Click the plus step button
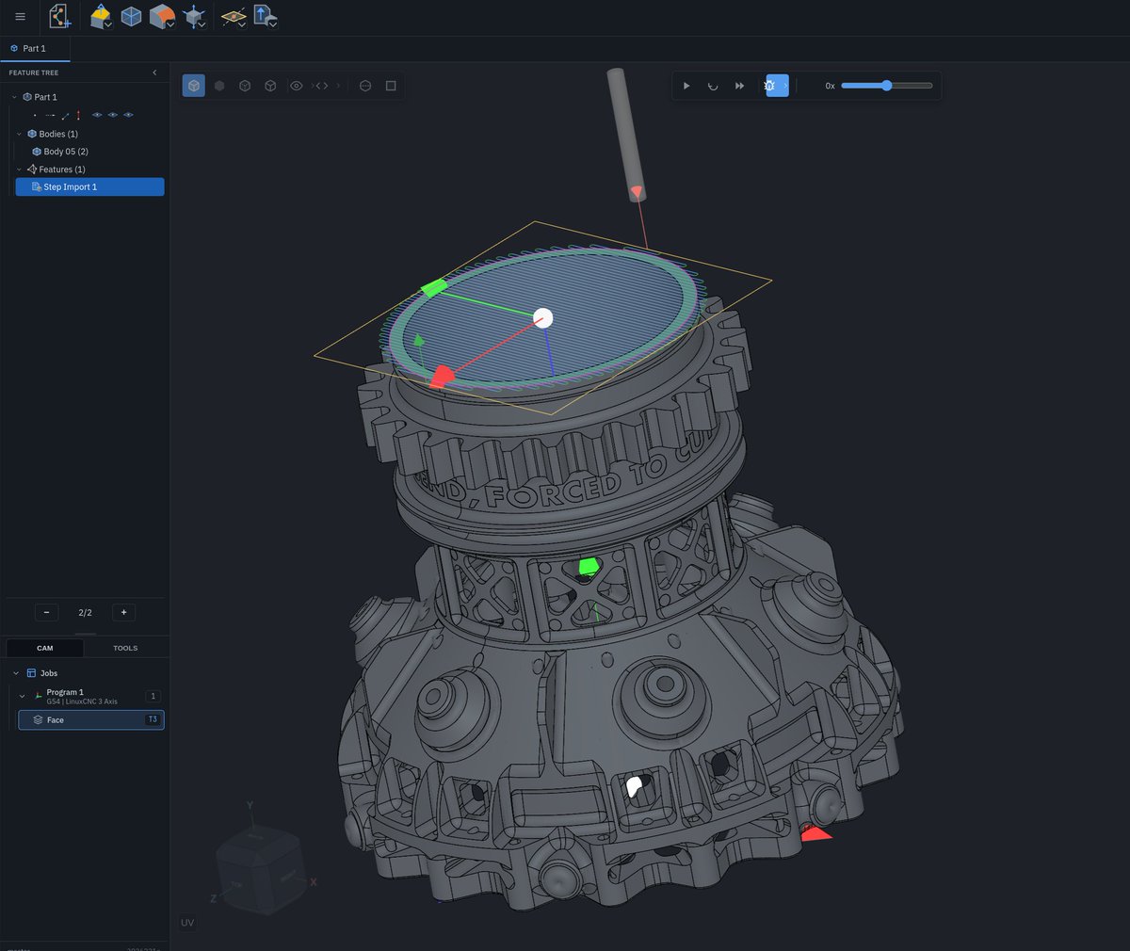1130x951 pixels. pyautogui.click(x=123, y=612)
